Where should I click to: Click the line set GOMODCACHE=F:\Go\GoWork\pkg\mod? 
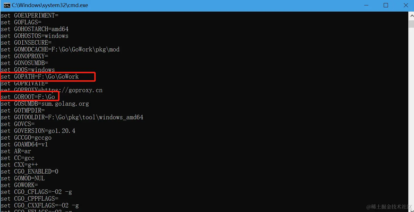60,49
